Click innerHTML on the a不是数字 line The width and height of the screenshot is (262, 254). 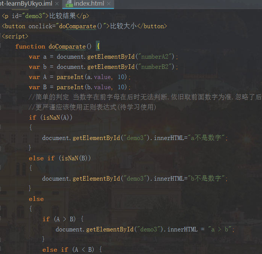tap(169, 138)
